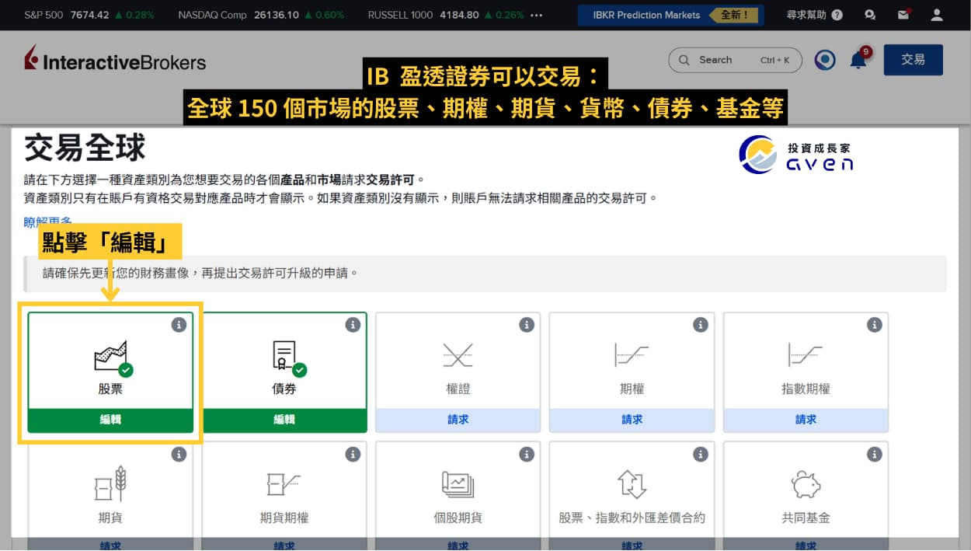Select the 權證 warrants icon

(x=458, y=355)
